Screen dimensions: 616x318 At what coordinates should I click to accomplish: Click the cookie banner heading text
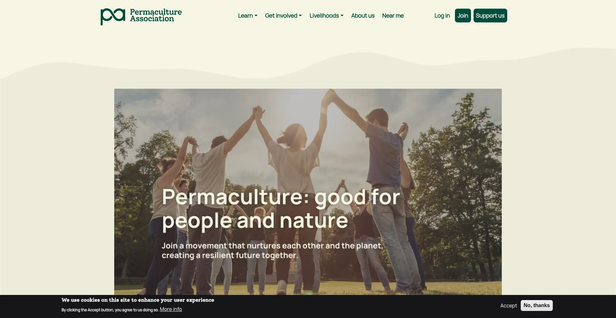coord(138,300)
